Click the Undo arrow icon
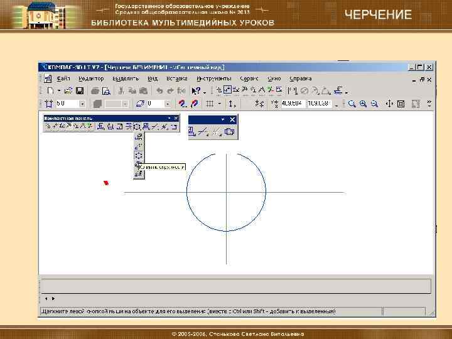 point(159,91)
